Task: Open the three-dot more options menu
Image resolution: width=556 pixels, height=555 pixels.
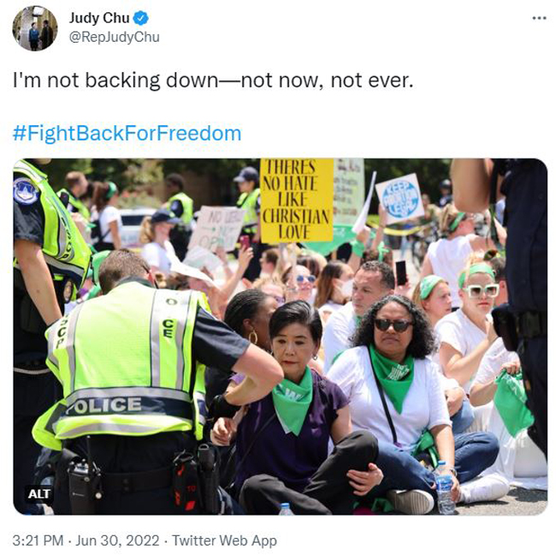Action: coord(539,18)
